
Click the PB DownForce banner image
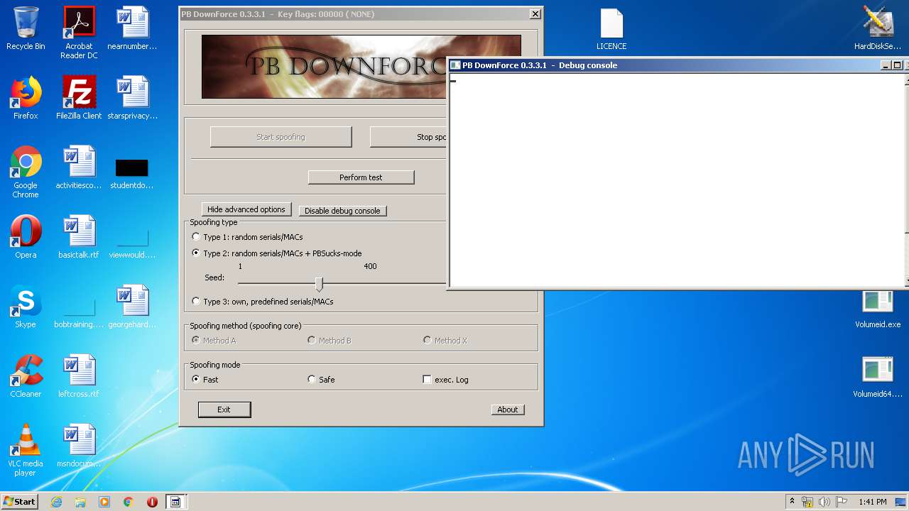click(x=325, y=67)
